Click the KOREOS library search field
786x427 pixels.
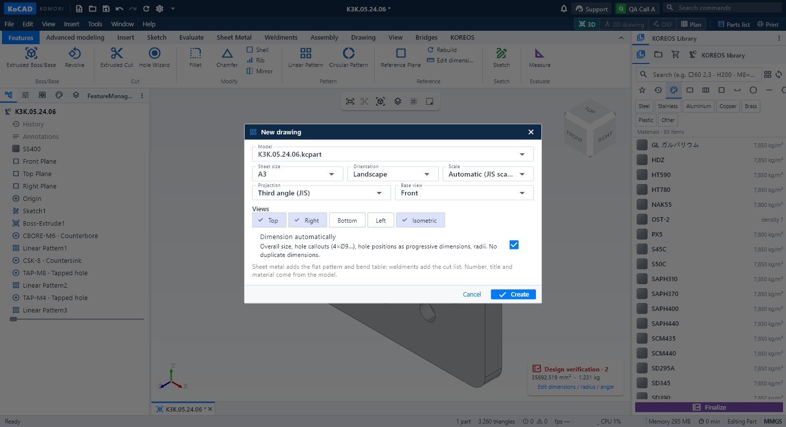699,74
